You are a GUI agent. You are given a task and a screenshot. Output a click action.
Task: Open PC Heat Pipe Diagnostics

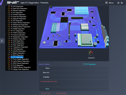18,16
